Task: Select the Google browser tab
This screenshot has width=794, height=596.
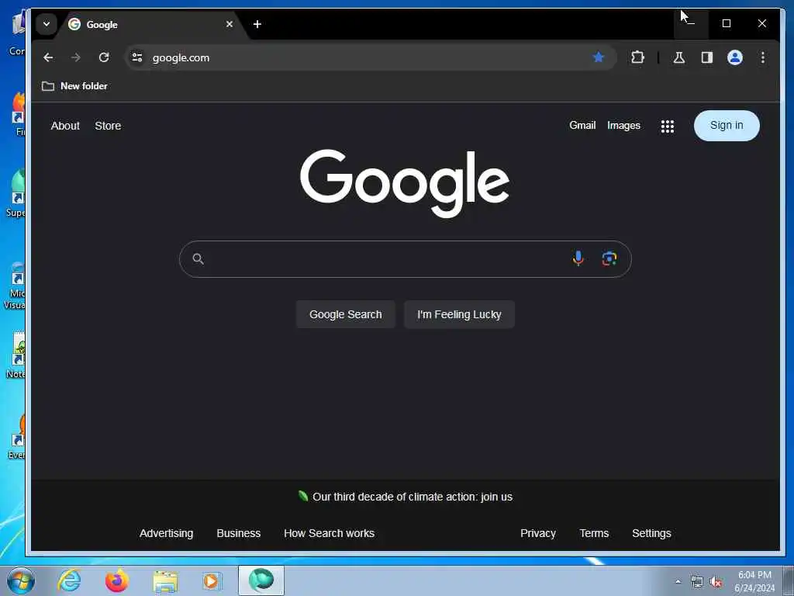Action: coord(151,24)
